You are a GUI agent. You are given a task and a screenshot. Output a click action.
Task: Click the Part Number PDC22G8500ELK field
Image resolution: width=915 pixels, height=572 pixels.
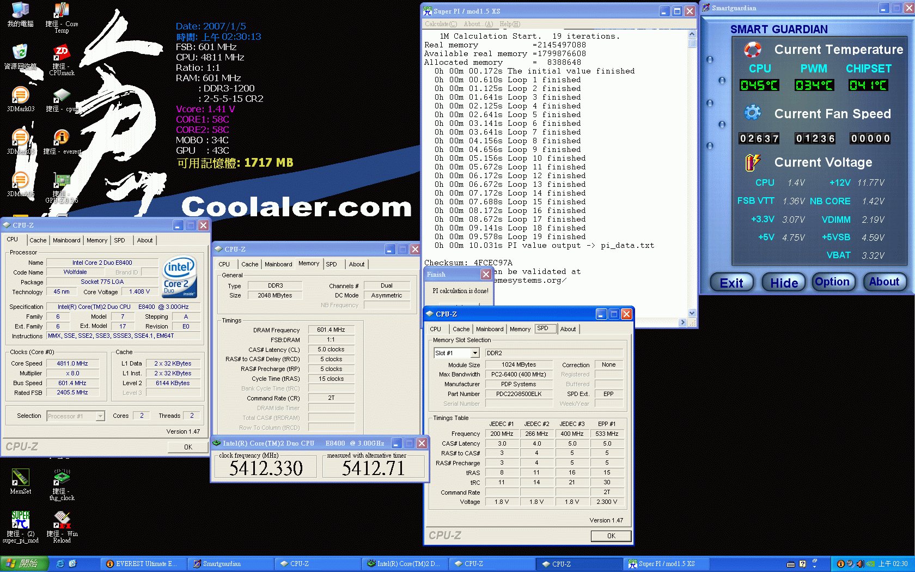point(518,394)
